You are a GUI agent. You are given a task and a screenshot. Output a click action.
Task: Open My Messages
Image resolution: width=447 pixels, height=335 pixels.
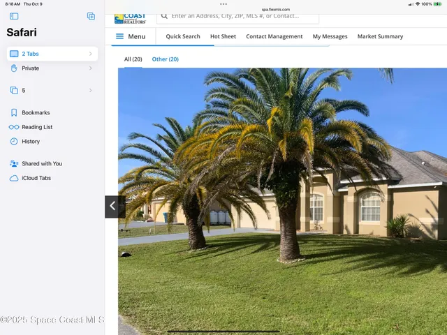pyautogui.click(x=330, y=36)
